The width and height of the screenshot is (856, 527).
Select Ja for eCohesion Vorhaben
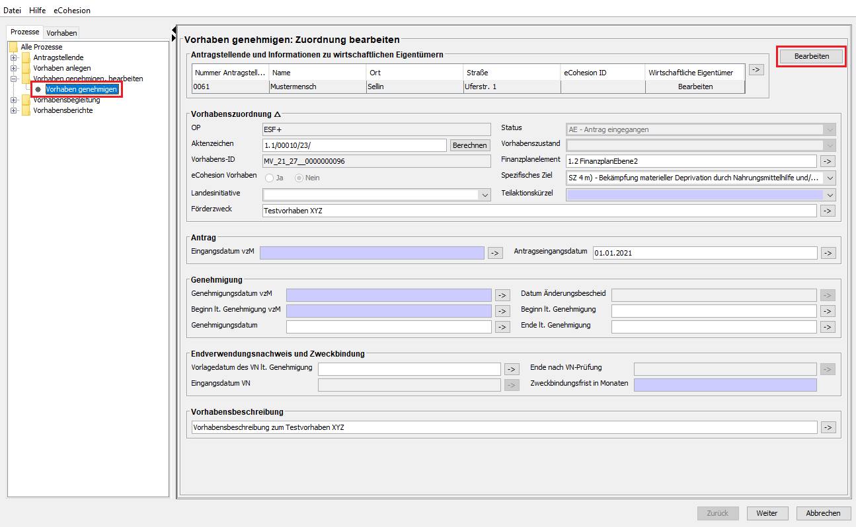(270, 178)
